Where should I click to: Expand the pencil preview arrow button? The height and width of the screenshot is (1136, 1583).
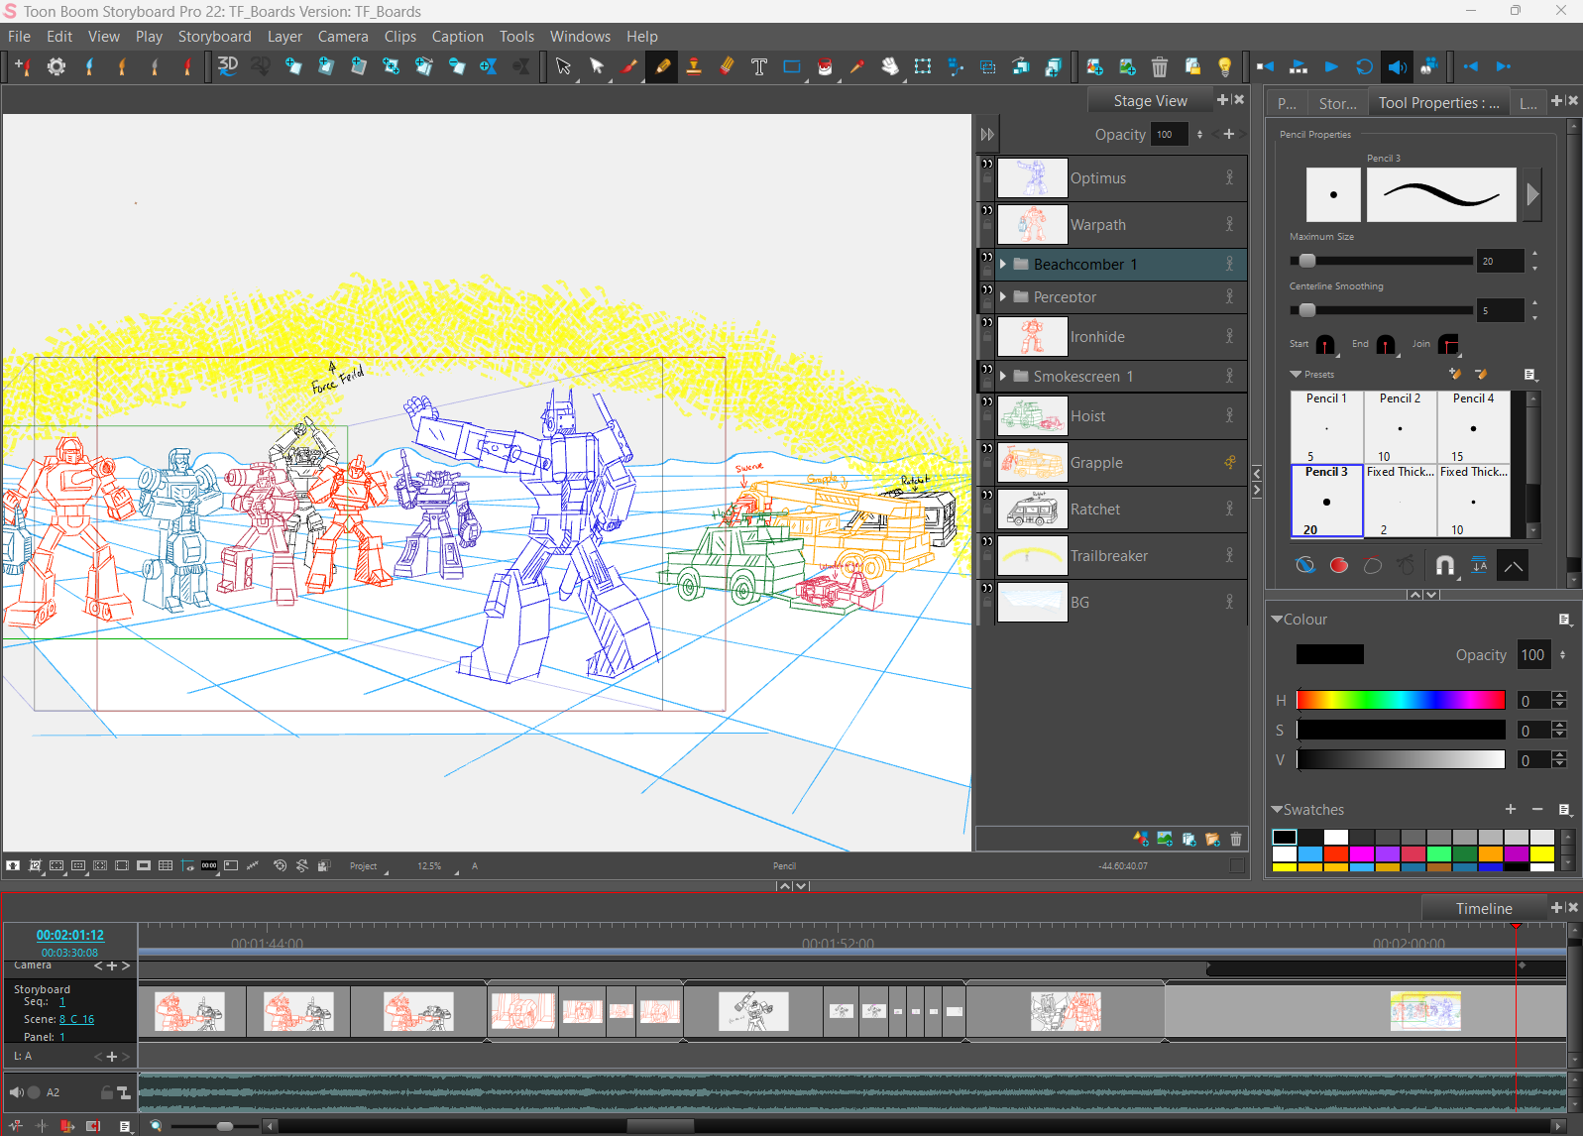[1532, 194]
